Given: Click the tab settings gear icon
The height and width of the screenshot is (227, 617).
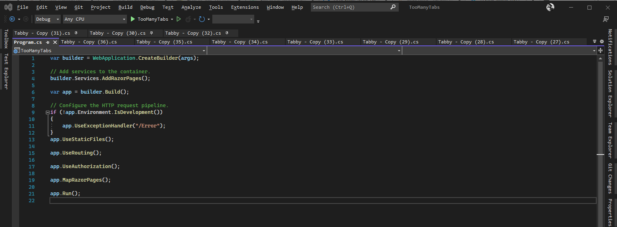Looking at the screenshot, I should click(x=602, y=41).
